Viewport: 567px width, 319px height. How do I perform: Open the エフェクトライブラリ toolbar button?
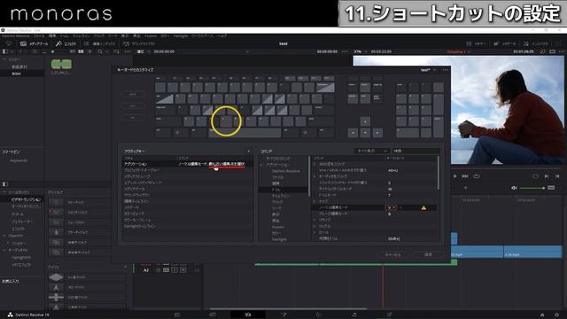click(66, 43)
